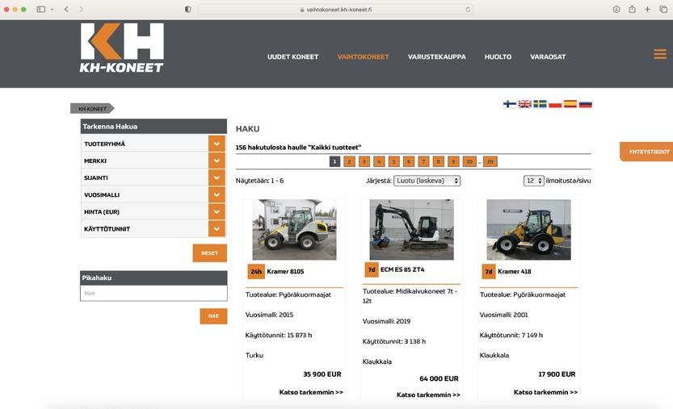This screenshot has width=673, height=409.
Task: Open the Kramer 8105 photo
Action: pyautogui.click(x=294, y=229)
